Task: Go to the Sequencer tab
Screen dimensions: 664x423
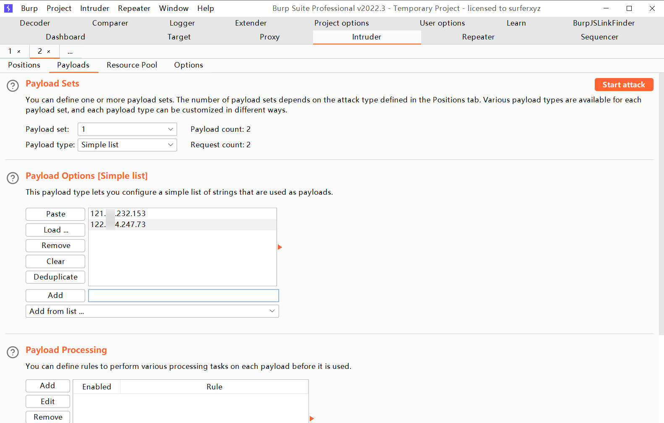Action: coord(600,37)
